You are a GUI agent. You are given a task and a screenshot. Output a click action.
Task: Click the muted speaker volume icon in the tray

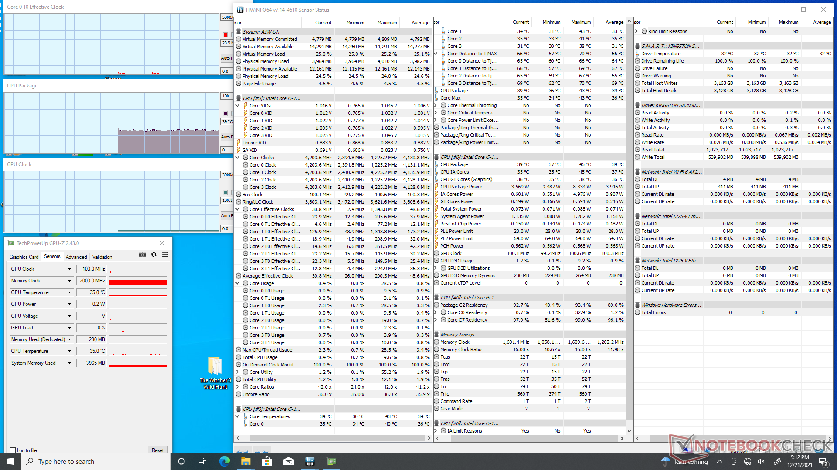pyautogui.click(x=761, y=462)
